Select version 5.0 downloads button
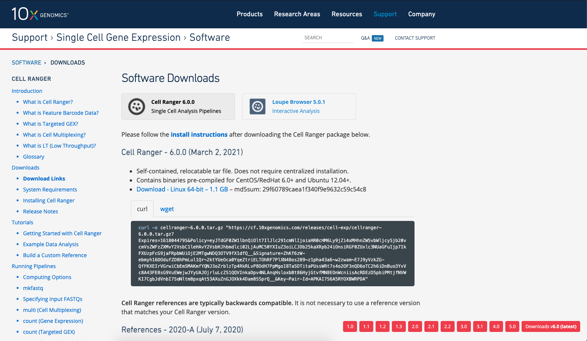The image size is (587, 341). click(512, 327)
